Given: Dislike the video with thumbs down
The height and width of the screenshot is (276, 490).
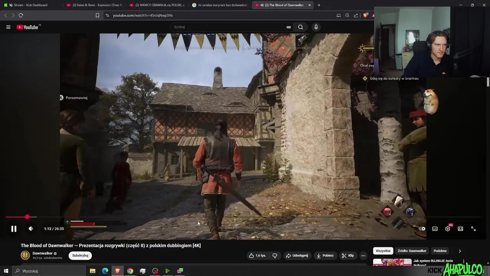Looking at the screenshot, I should point(275,256).
